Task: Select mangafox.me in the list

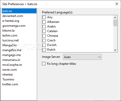Action: pyautogui.click(x=19, y=50)
